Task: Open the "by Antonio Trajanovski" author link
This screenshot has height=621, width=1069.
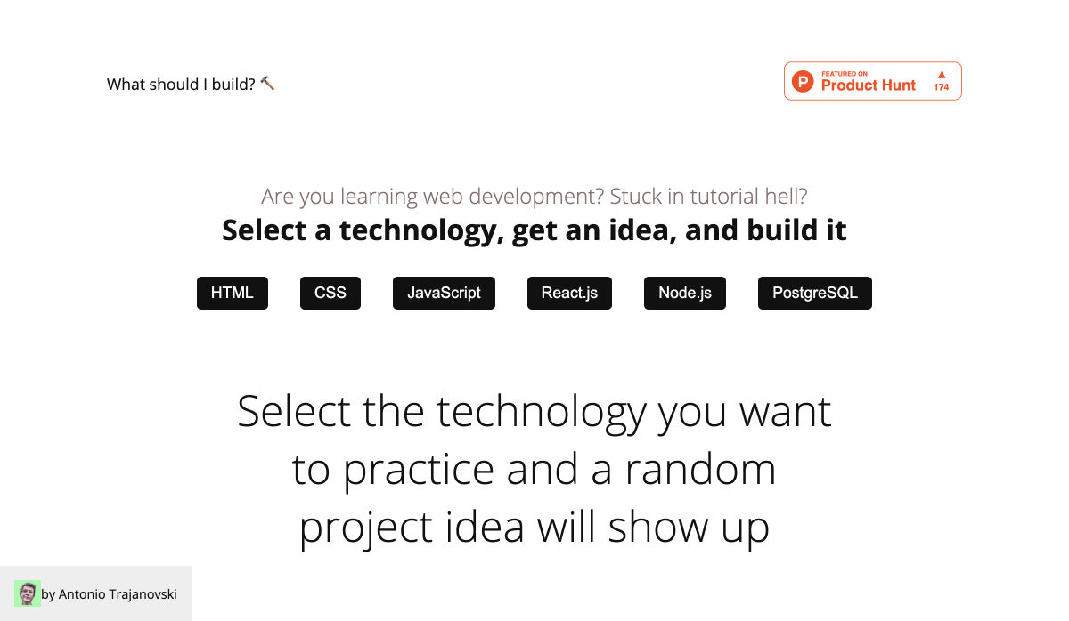Action: click(x=109, y=593)
